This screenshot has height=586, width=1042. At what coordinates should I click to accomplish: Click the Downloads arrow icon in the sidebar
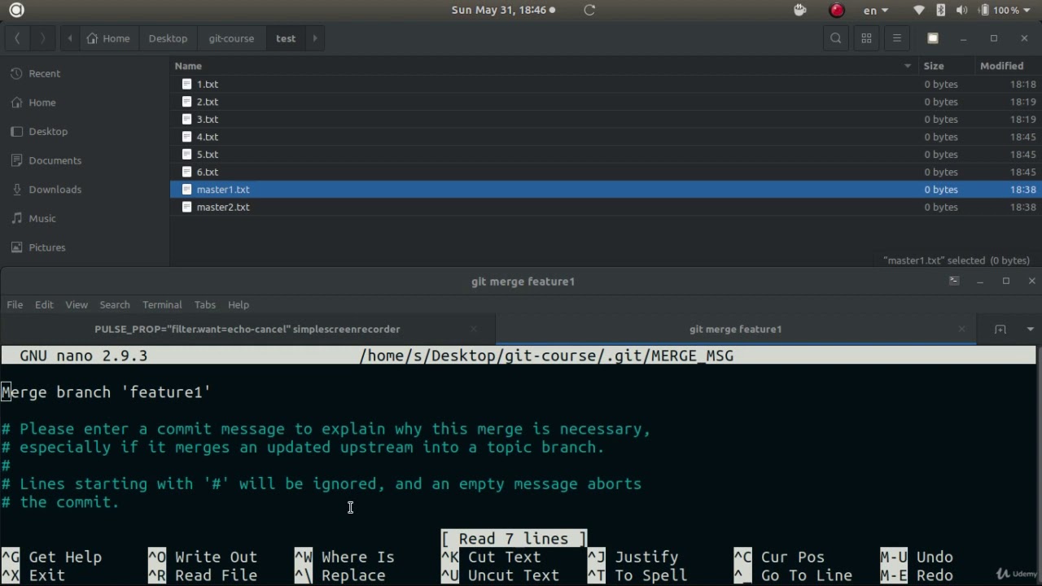15,190
